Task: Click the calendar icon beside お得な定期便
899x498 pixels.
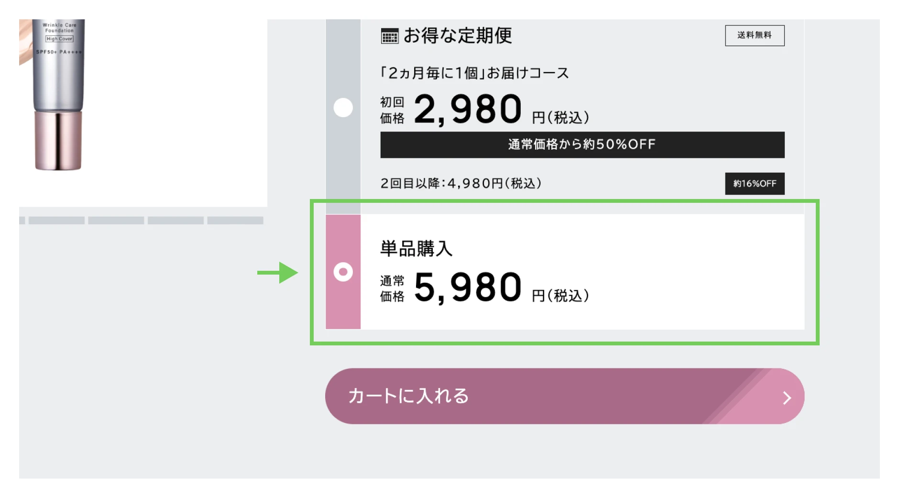Action: pos(389,36)
